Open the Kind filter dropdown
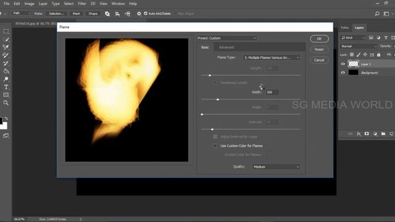 tap(352, 38)
